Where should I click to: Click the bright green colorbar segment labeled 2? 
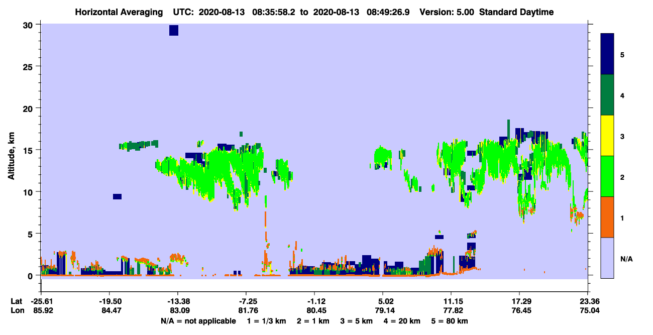(x=607, y=176)
